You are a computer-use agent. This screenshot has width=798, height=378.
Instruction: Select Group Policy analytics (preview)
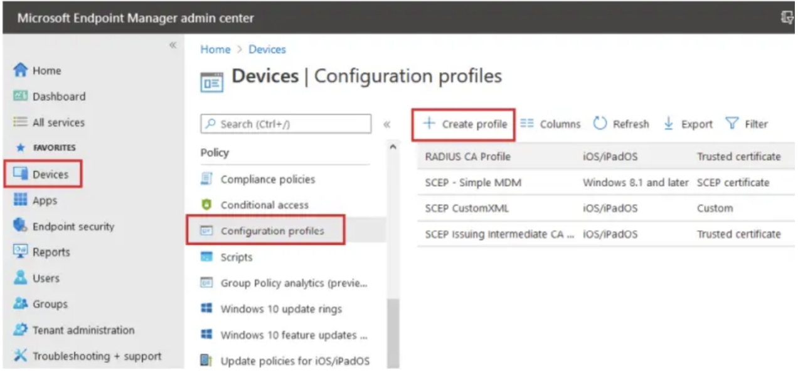pyautogui.click(x=294, y=283)
